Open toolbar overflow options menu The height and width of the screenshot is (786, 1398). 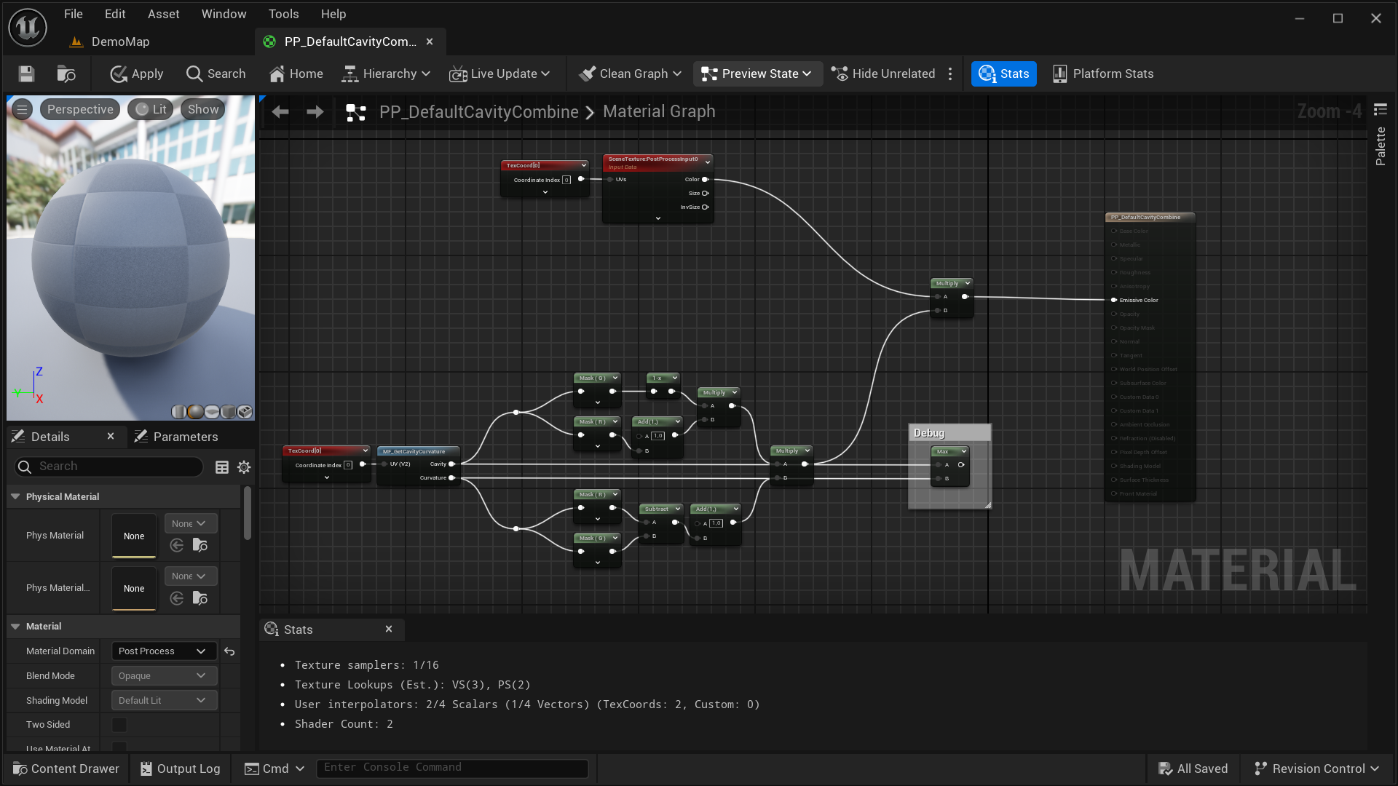(950, 74)
